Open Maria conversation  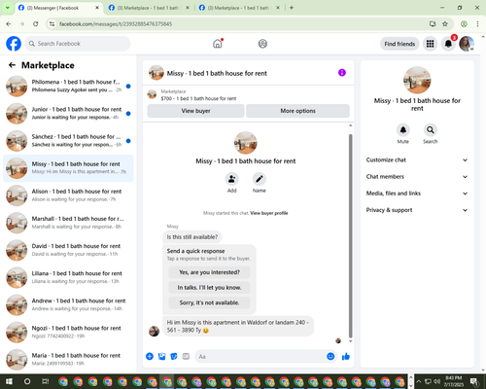coord(68,360)
